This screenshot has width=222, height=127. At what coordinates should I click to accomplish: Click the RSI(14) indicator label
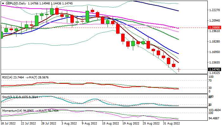coord(8,77)
